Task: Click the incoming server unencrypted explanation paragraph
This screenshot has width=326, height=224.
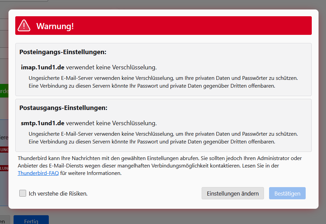Action: (x=163, y=82)
